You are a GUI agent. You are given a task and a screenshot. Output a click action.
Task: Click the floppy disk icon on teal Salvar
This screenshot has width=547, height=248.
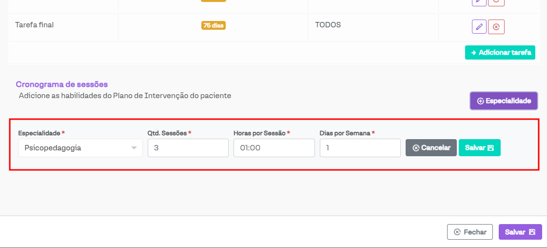pos(490,148)
